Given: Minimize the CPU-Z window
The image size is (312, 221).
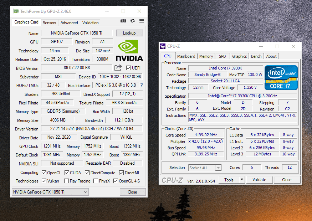Looking at the screenshot, I should click(261, 46).
